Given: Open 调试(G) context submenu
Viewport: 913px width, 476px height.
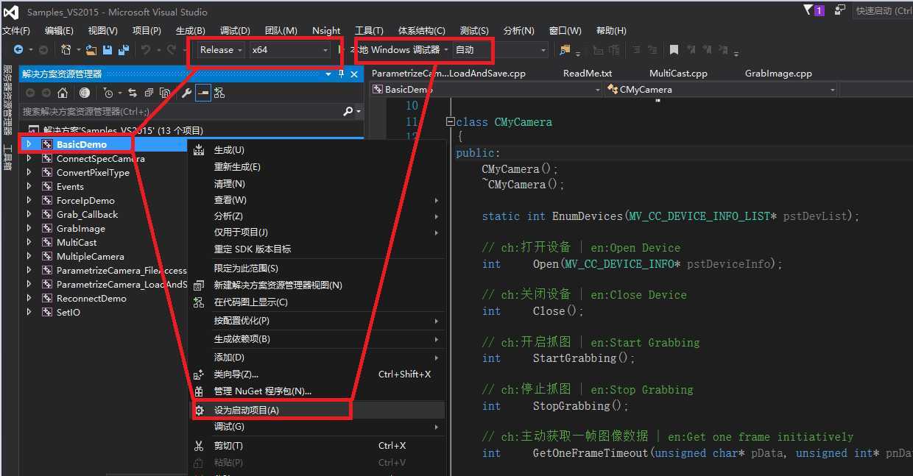Looking at the screenshot, I should (x=317, y=427).
